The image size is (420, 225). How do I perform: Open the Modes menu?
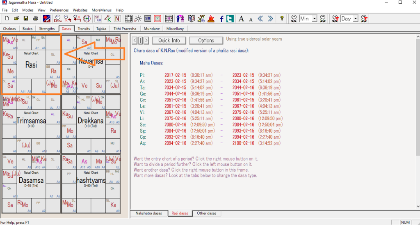coord(27,10)
